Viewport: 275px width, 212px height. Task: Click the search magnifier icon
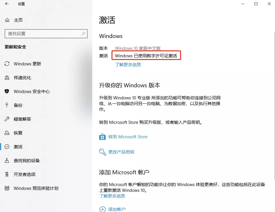pyautogui.click(x=83, y=34)
